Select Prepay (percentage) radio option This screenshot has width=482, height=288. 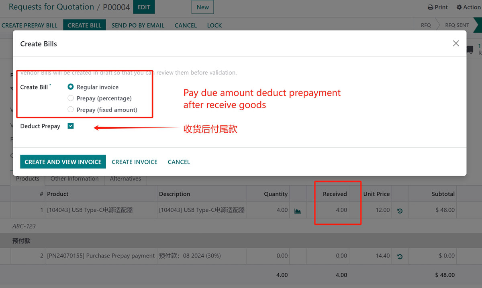click(71, 98)
